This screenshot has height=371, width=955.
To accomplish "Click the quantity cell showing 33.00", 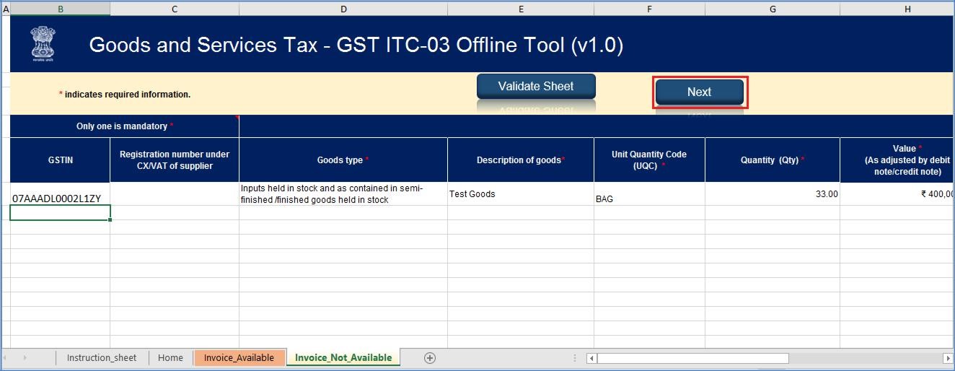I will pos(773,194).
